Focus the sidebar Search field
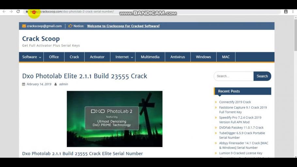Viewport: 297px width, 167px height. coord(234,76)
